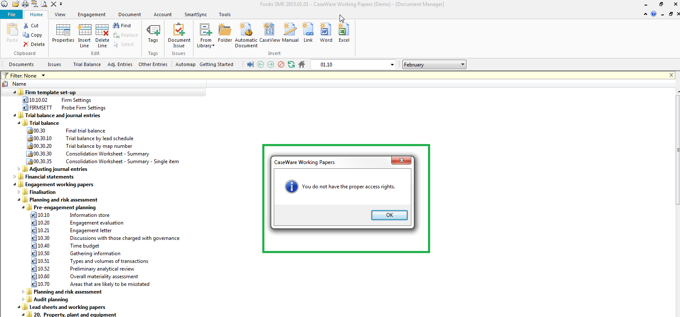Click the Adj. Entries toolbar button
The image size is (680, 317).
(x=120, y=65)
